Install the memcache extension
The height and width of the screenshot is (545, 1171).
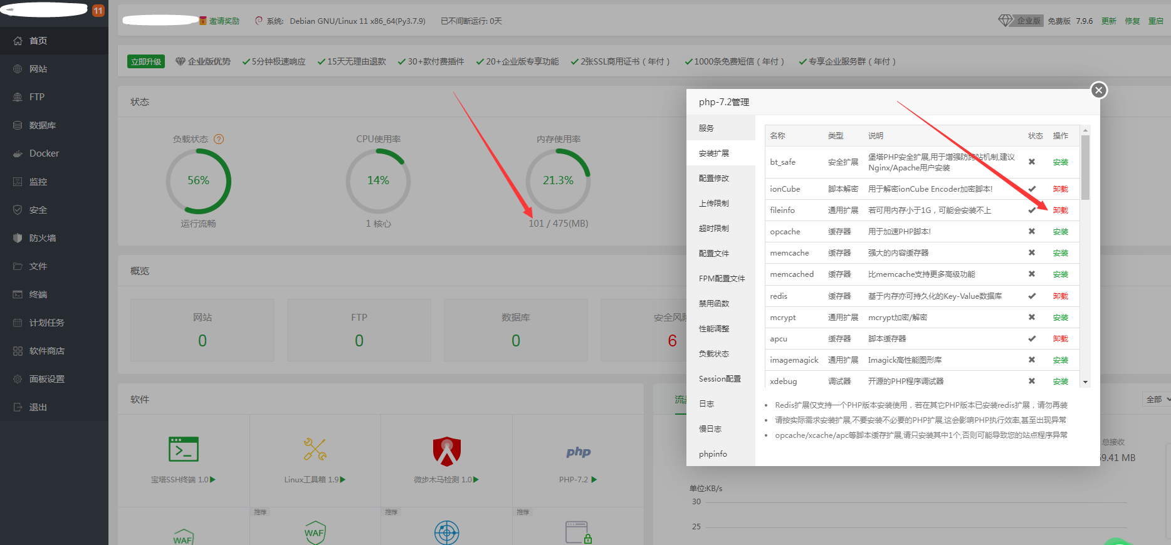(1061, 253)
